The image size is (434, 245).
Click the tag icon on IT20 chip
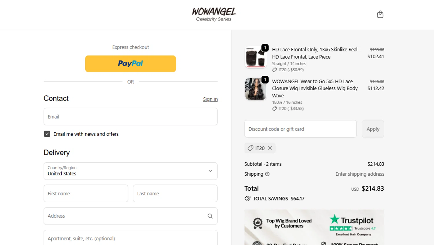pyautogui.click(x=251, y=148)
